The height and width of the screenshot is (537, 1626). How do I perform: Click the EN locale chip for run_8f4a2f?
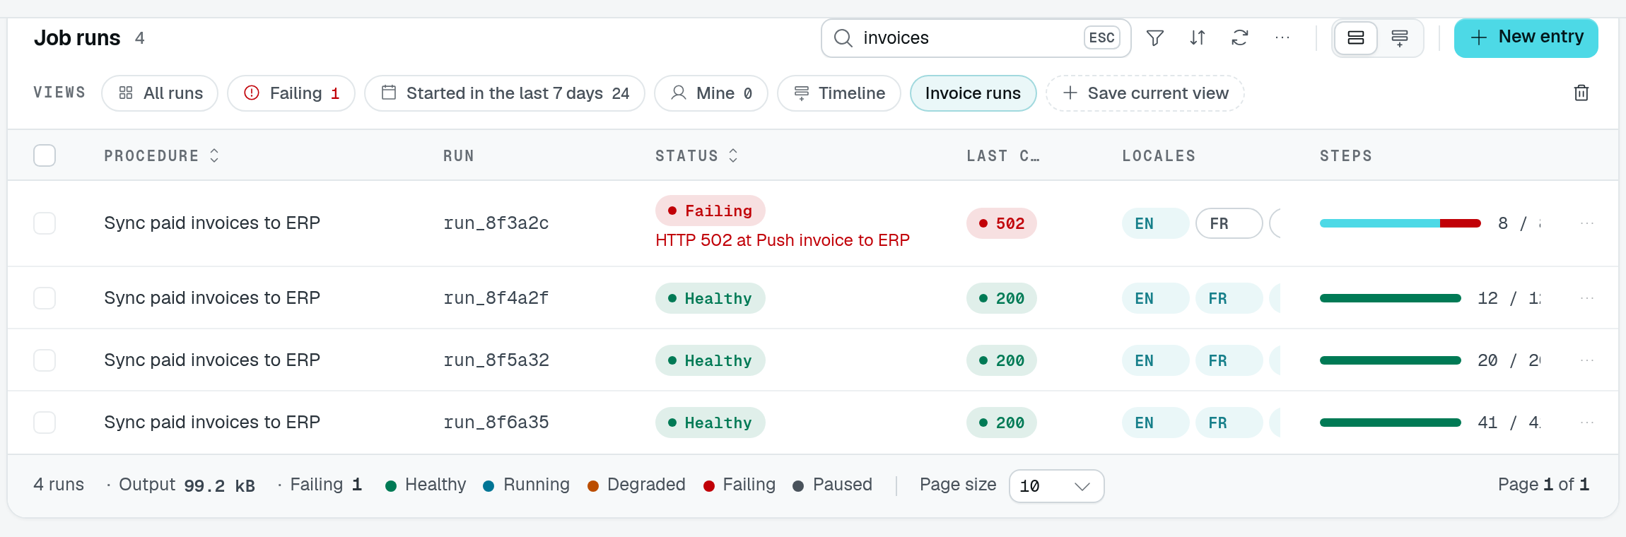click(x=1156, y=298)
